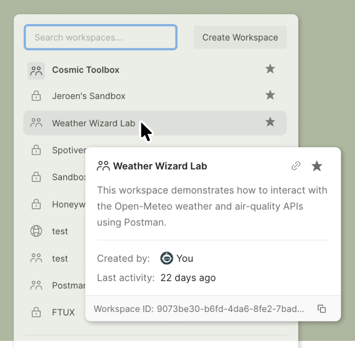Open the Cosmic Toolbox workspace
Image resolution: width=355 pixels, height=348 pixels.
[86, 70]
